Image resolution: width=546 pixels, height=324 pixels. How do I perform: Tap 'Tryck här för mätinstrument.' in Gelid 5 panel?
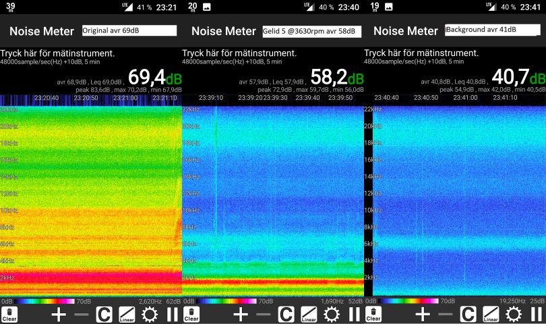[x=239, y=53]
